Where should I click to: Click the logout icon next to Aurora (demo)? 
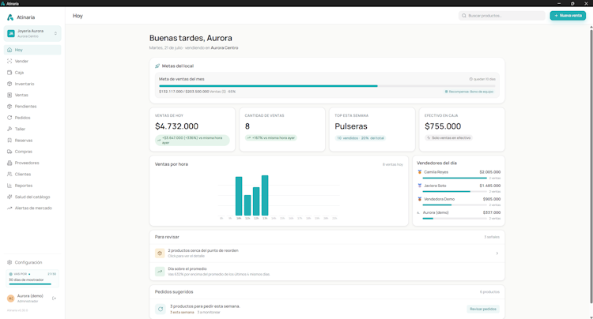point(54,298)
